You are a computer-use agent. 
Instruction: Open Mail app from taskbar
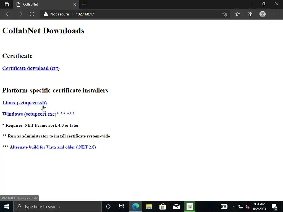point(176,206)
